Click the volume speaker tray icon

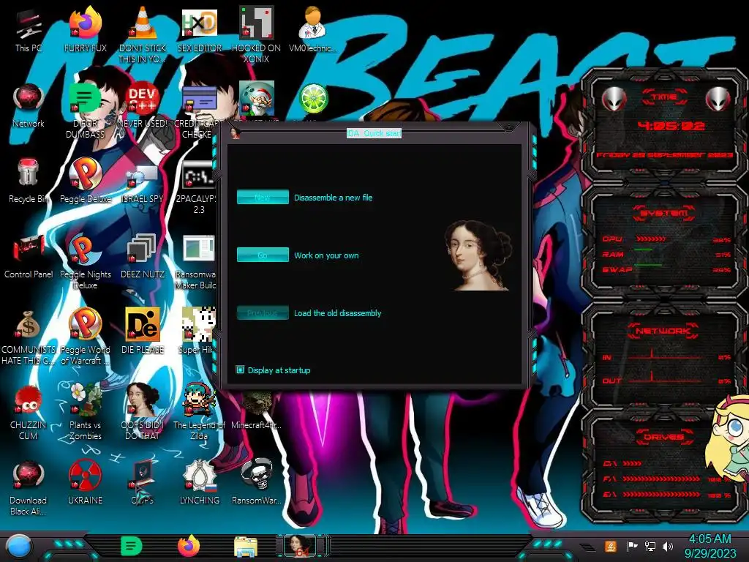pos(668,546)
